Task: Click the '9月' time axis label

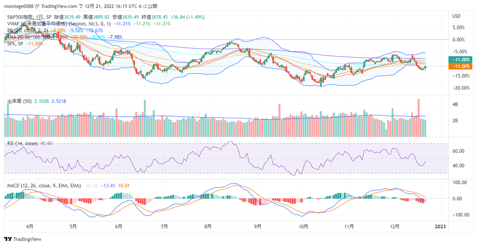Action: [258, 226]
